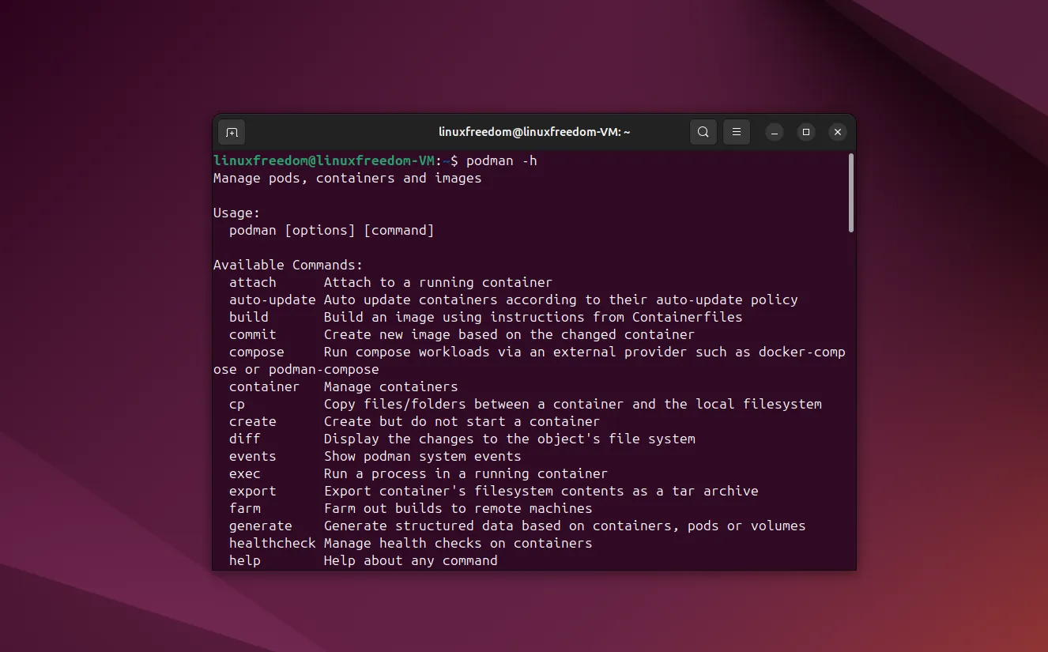The image size is (1048, 652).
Task: Click the 'auto-update' command name
Action: [273, 300]
